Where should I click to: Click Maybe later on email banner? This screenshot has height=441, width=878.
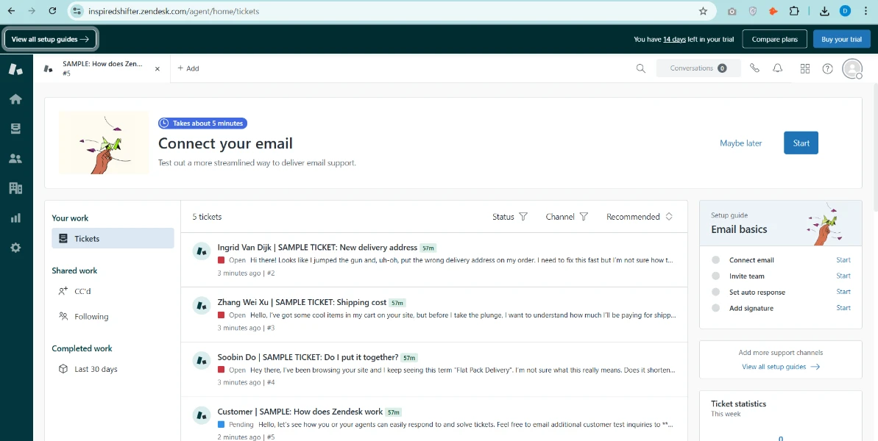tap(740, 143)
